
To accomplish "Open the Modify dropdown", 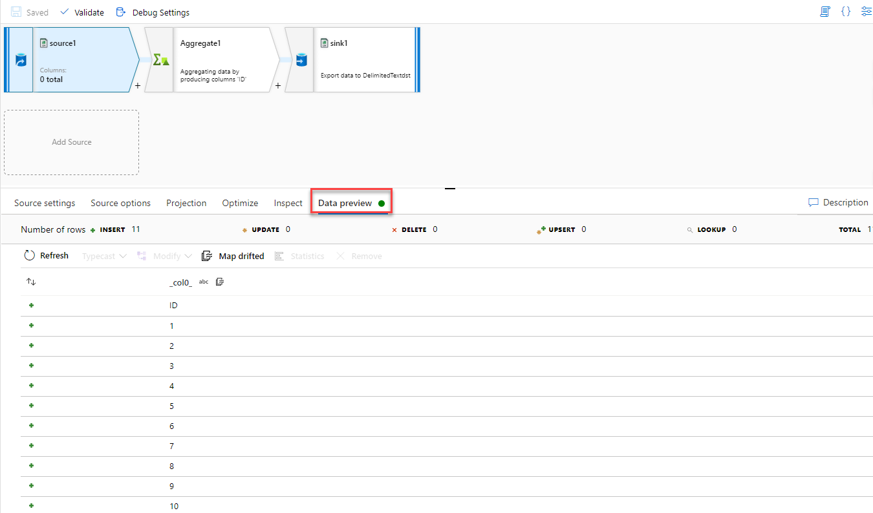I will click(x=165, y=256).
